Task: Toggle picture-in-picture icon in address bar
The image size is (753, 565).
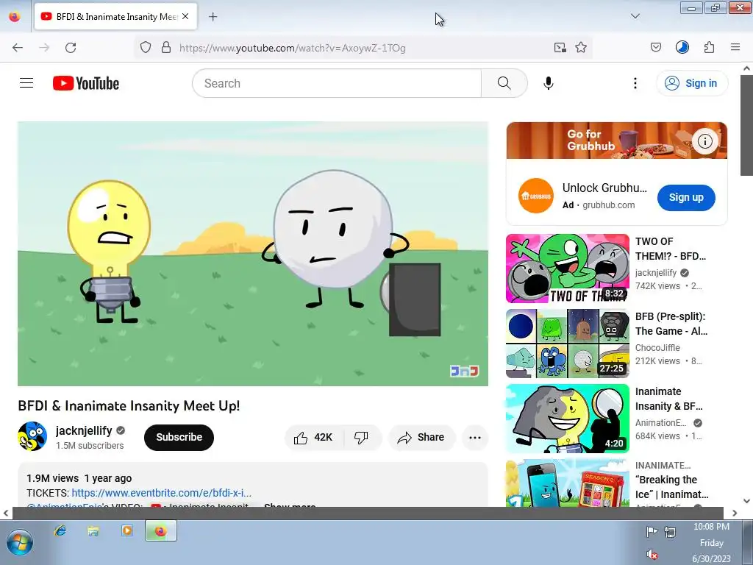Action: 560,48
